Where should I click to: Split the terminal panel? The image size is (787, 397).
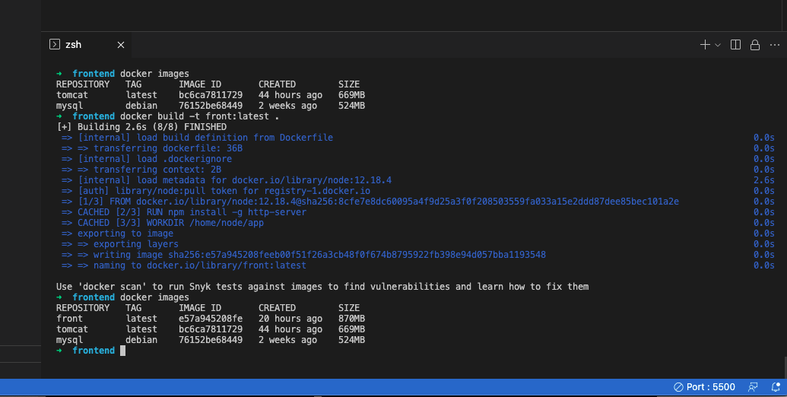[x=736, y=45]
